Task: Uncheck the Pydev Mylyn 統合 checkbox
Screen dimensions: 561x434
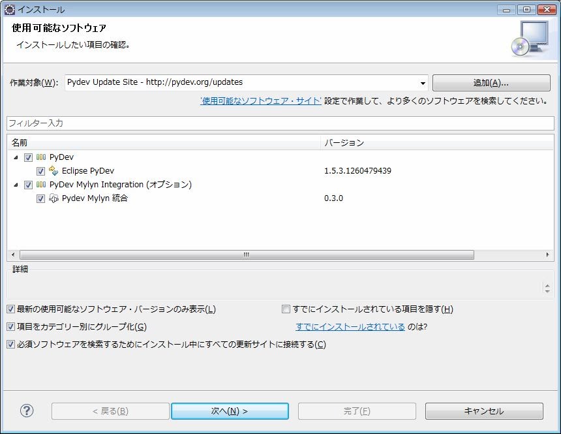Action: click(x=41, y=198)
